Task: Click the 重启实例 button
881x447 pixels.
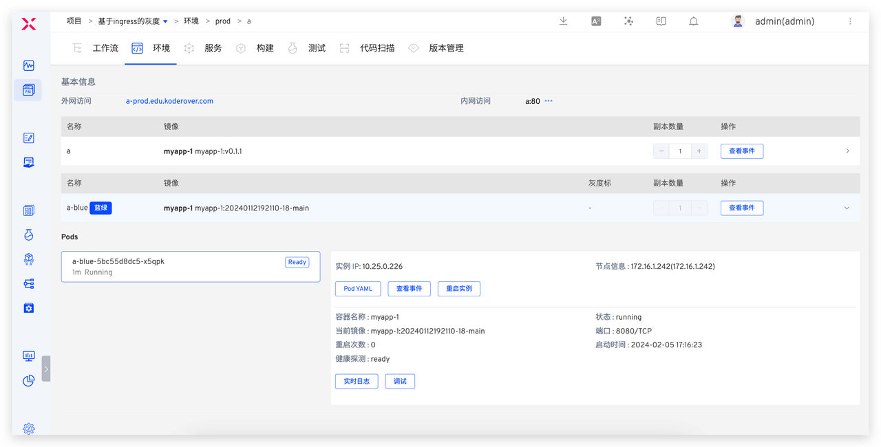Action: coord(458,289)
